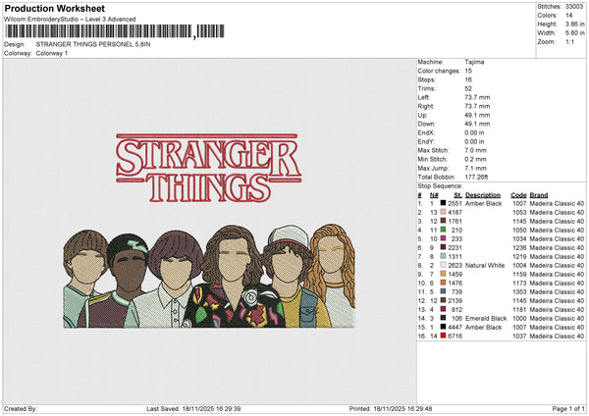589x416 pixels.
Task: Pick the blue swatch for code 1353
Action: click(x=444, y=291)
